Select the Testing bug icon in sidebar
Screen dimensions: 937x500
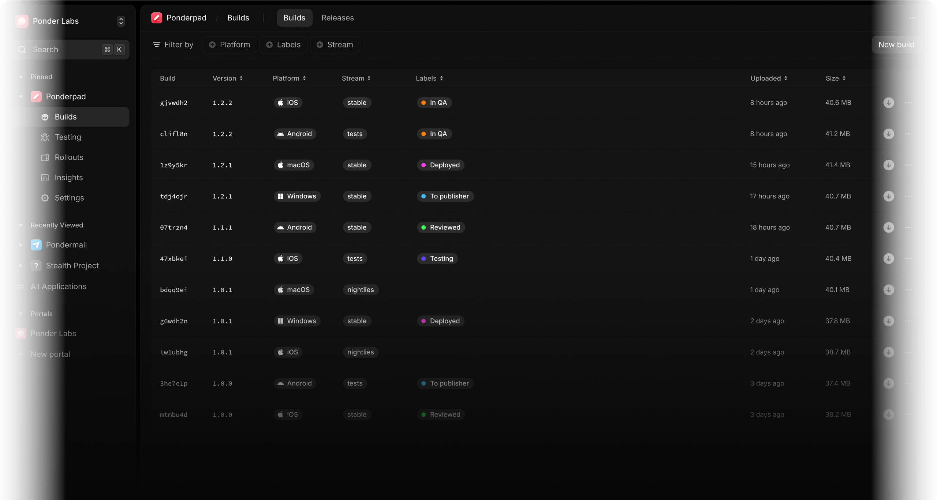[45, 137]
